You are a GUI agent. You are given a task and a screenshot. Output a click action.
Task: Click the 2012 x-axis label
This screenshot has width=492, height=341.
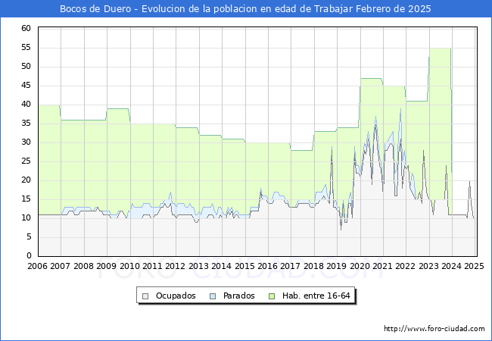click(x=176, y=266)
